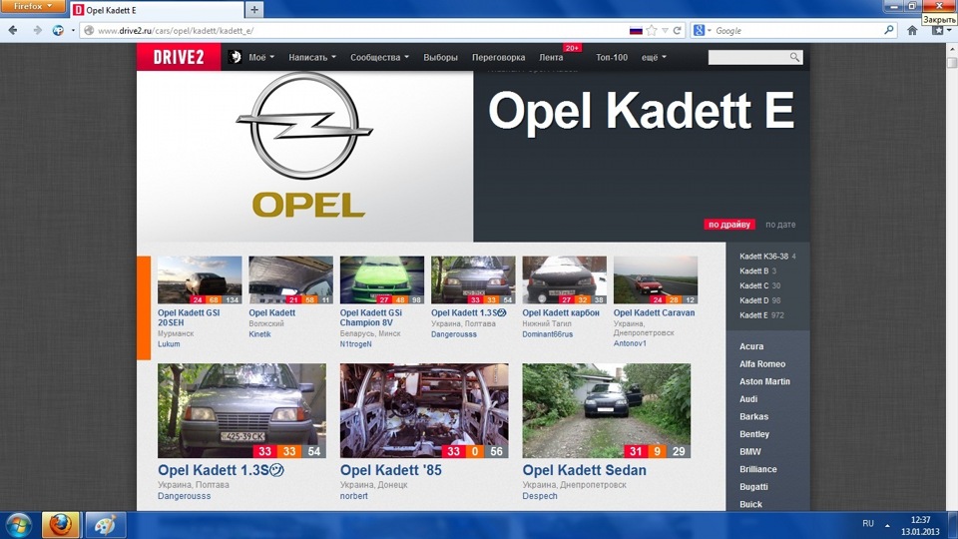Open the Firefox menu button
Image resolution: width=958 pixels, height=539 pixels.
pyautogui.click(x=32, y=6)
